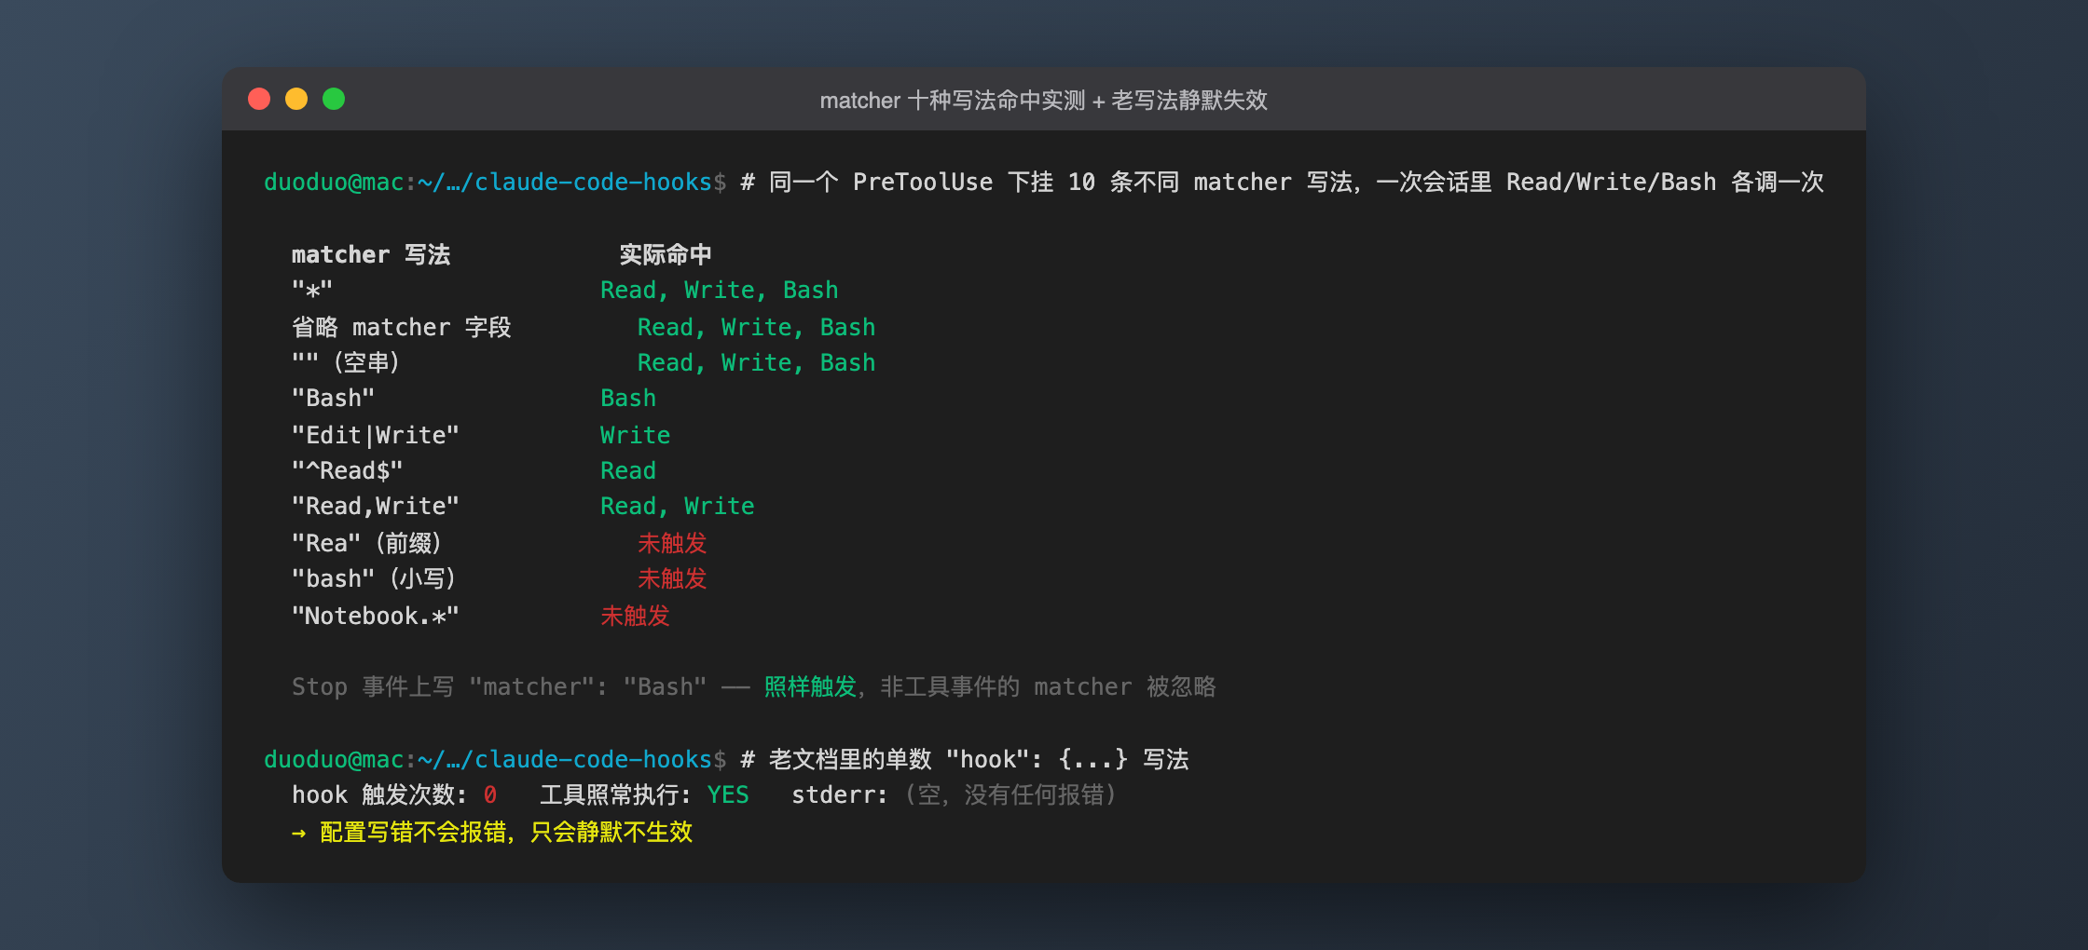Viewport: 2088px width, 950px height.
Task: Select the lowercase "bash" (小写) matcher label
Action: tap(374, 578)
